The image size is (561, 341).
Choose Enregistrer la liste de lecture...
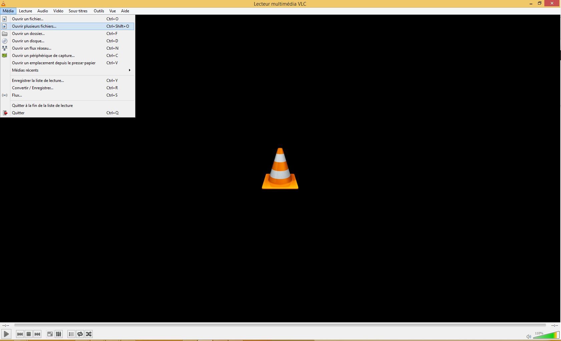click(x=68, y=81)
